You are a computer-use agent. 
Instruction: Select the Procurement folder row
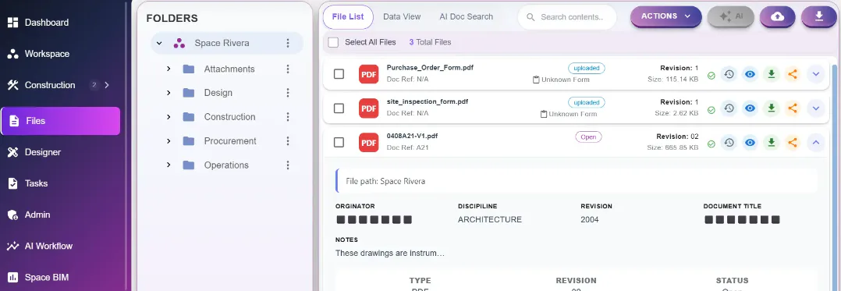(229, 141)
